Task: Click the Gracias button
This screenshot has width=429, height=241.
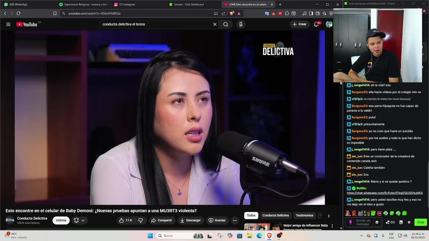Action: coord(217,220)
